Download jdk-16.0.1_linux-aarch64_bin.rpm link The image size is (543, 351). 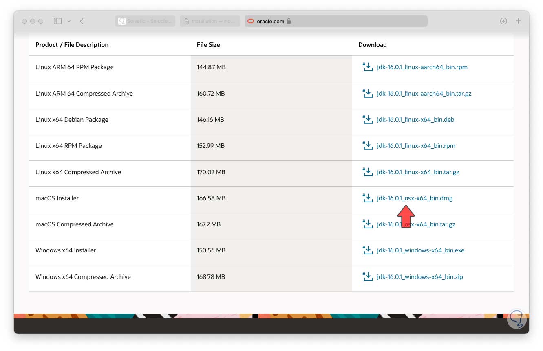pyautogui.click(x=422, y=67)
